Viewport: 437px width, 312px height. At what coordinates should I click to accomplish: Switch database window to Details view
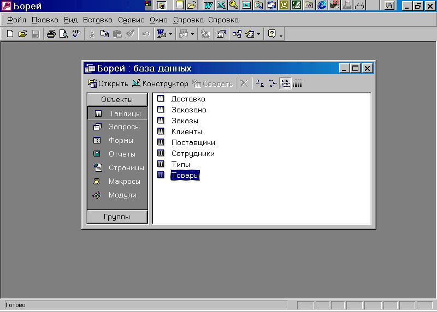coord(298,83)
